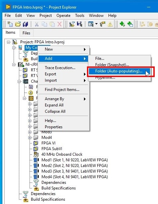Viewport: 158px width, 204px height.
Task: Click the green plus Add Target icon
Action: (122, 24)
